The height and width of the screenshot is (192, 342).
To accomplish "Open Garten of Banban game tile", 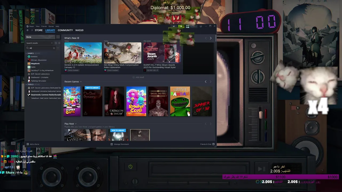I will pyautogui.click(x=180, y=101).
